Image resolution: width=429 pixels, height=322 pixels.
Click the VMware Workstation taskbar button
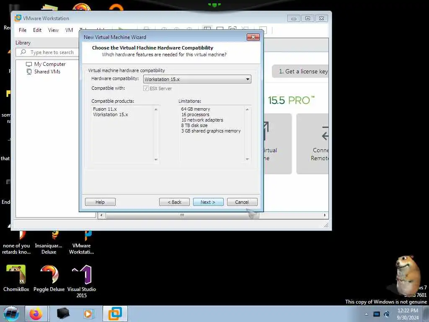click(115, 314)
